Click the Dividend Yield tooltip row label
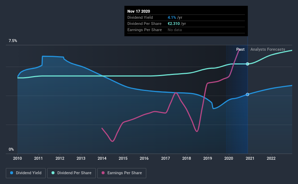 (x=140, y=17)
